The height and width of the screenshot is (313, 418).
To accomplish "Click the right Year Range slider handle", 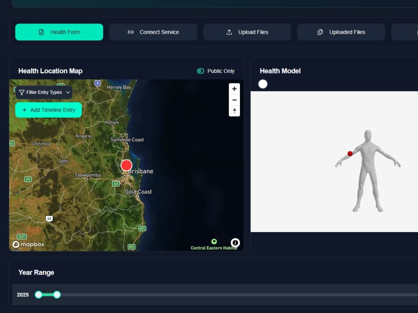I will click(x=57, y=295).
